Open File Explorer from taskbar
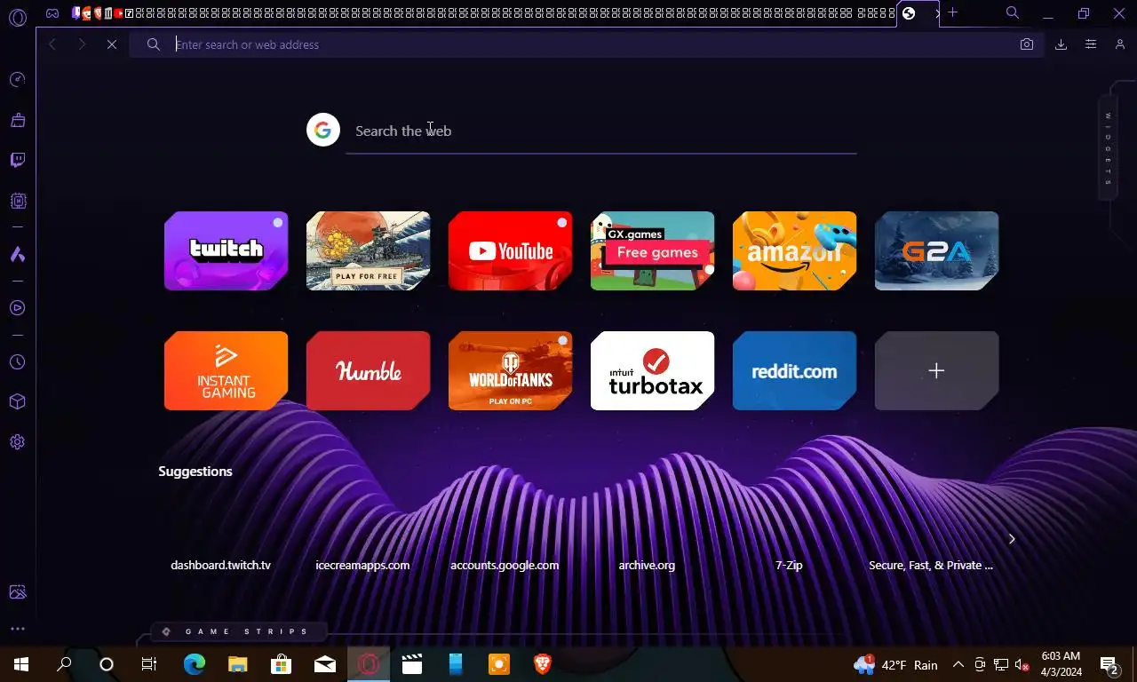This screenshot has height=682, width=1137. tap(237, 664)
